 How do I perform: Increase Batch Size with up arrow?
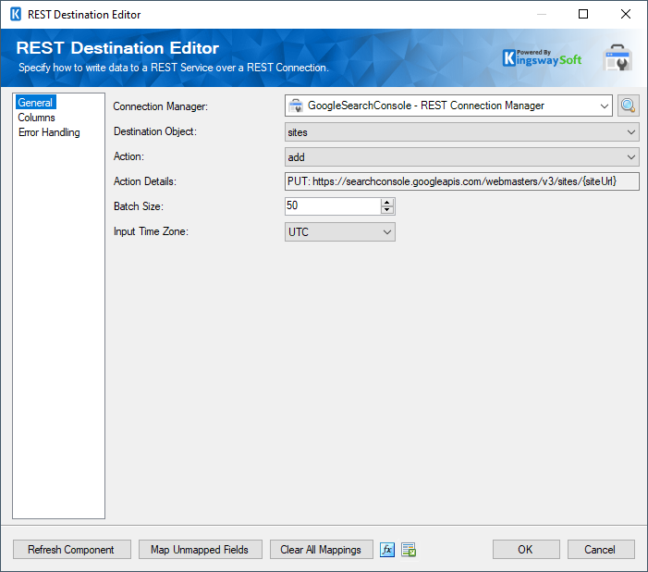tap(386, 203)
